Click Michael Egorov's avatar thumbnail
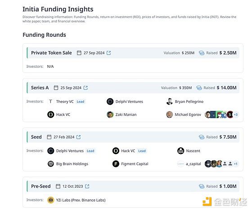Screen dimensions: 252x211 [x=169, y=114]
